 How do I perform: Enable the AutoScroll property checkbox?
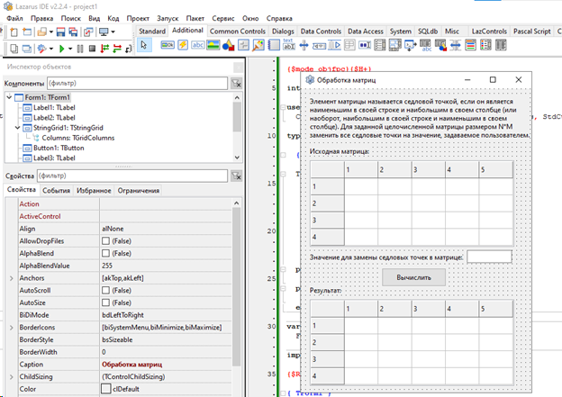click(106, 292)
